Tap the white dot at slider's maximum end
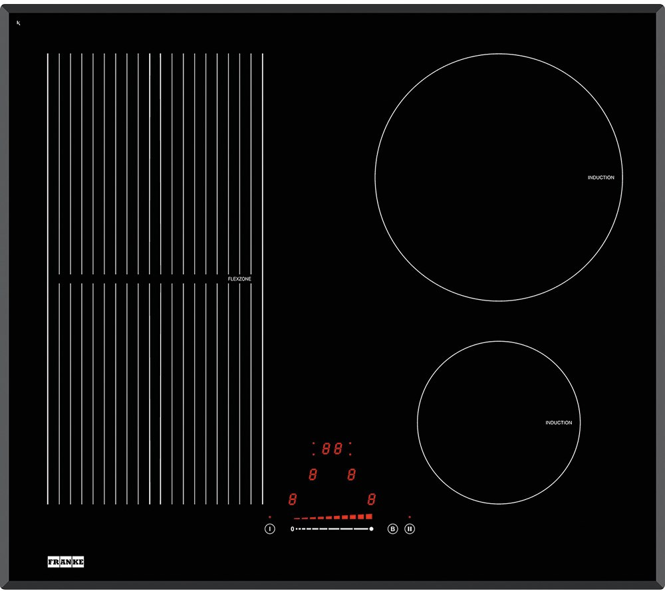The height and width of the screenshot is (591, 665). [x=372, y=529]
